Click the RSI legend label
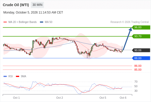The image size is (151, 102). tap(10, 76)
